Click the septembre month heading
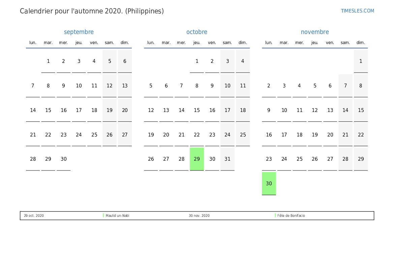 [x=79, y=32]
